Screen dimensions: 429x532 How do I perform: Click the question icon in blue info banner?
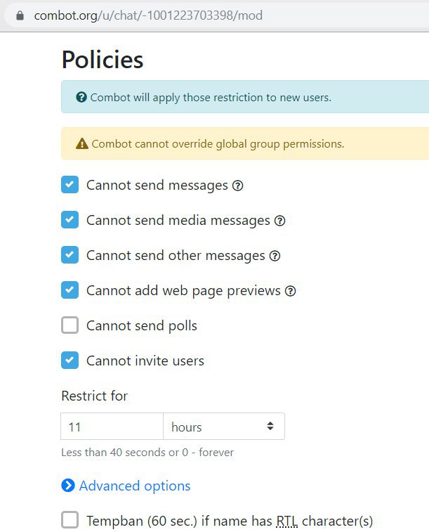(81, 98)
